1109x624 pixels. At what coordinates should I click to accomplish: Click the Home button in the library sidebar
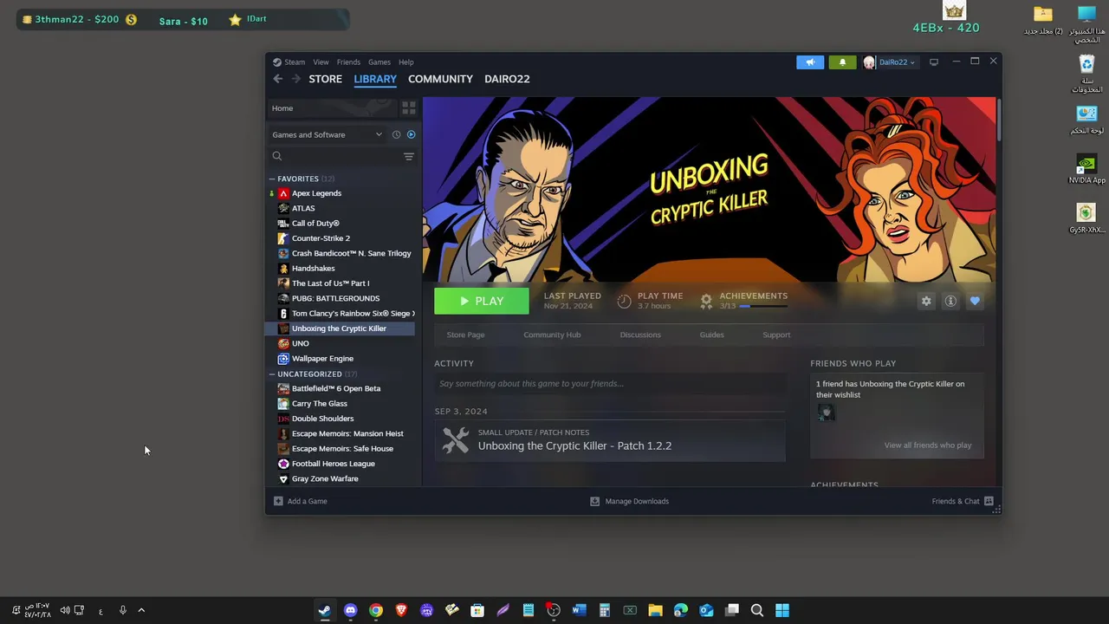point(333,108)
